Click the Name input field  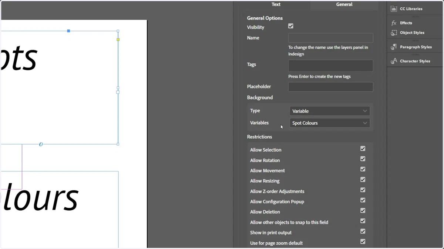[331, 38]
